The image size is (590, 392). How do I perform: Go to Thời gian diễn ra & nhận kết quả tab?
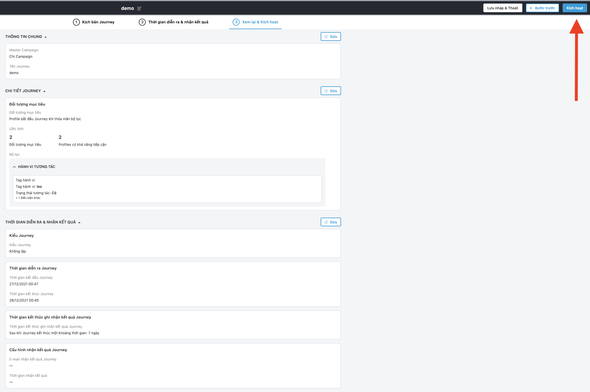[x=178, y=22]
